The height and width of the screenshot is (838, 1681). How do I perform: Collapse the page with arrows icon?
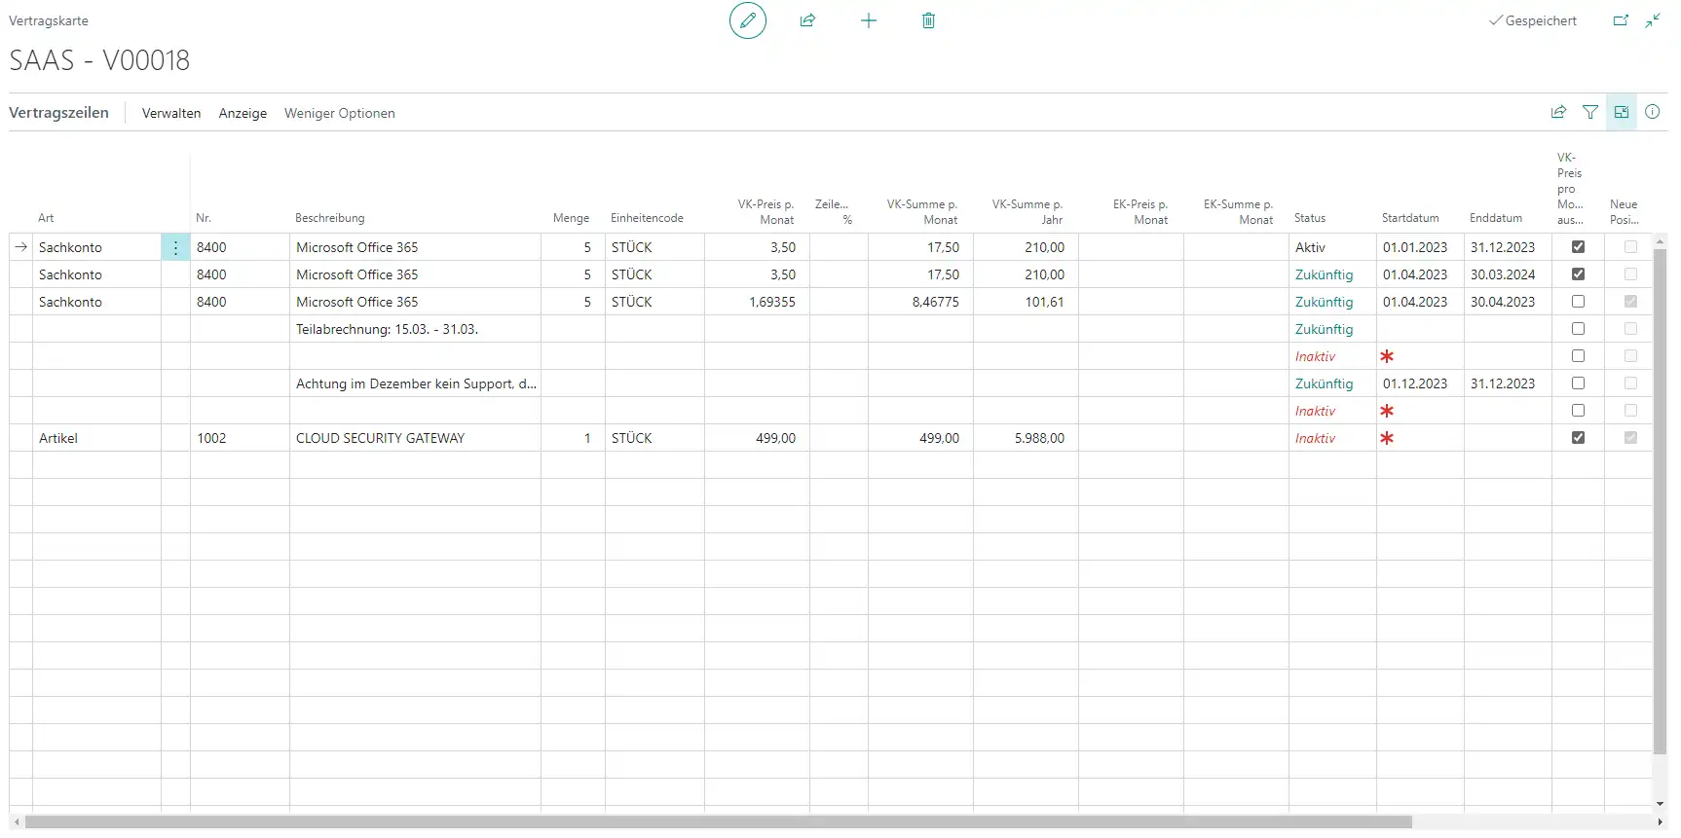click(x=1653, y=20)
